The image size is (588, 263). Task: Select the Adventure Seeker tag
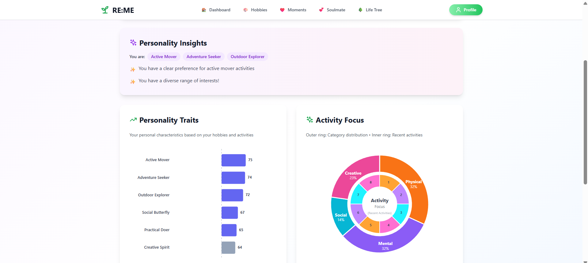coord(203,57)
